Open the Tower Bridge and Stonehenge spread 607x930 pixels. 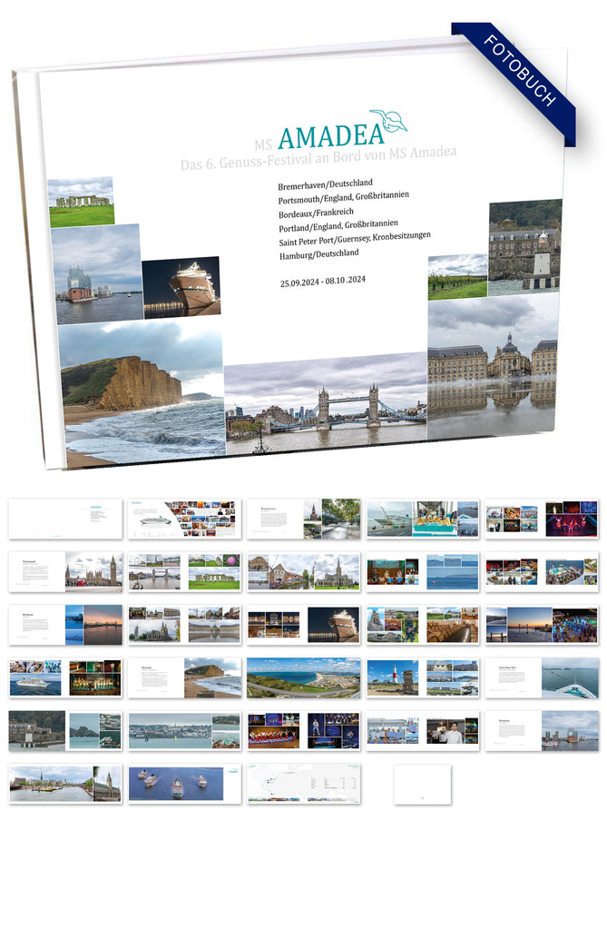(x=185, y=572)
